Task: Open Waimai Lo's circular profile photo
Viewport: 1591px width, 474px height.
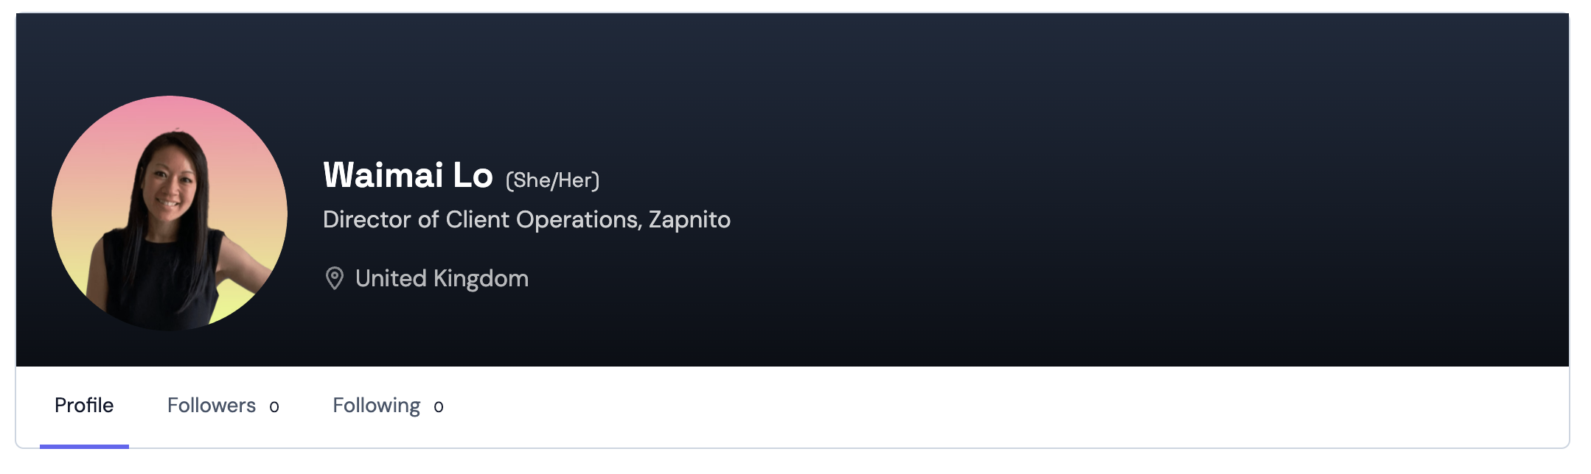Action: tap(170, 213)
